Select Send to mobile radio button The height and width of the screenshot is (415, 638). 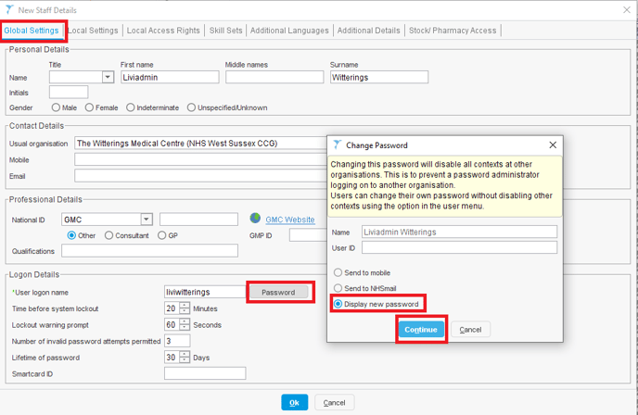coord(338,273)
